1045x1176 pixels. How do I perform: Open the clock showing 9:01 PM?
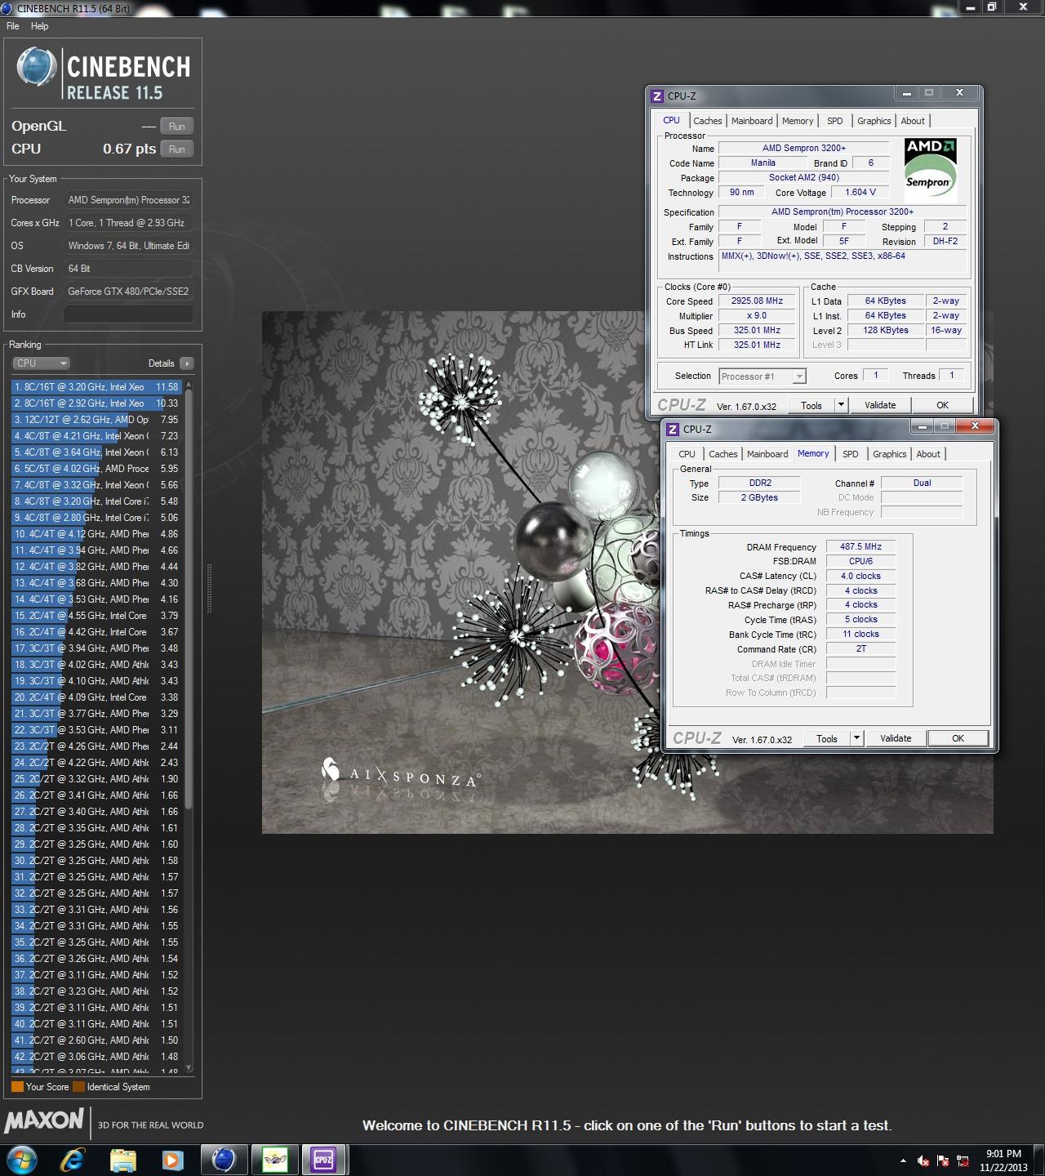coord(1003,1160)
